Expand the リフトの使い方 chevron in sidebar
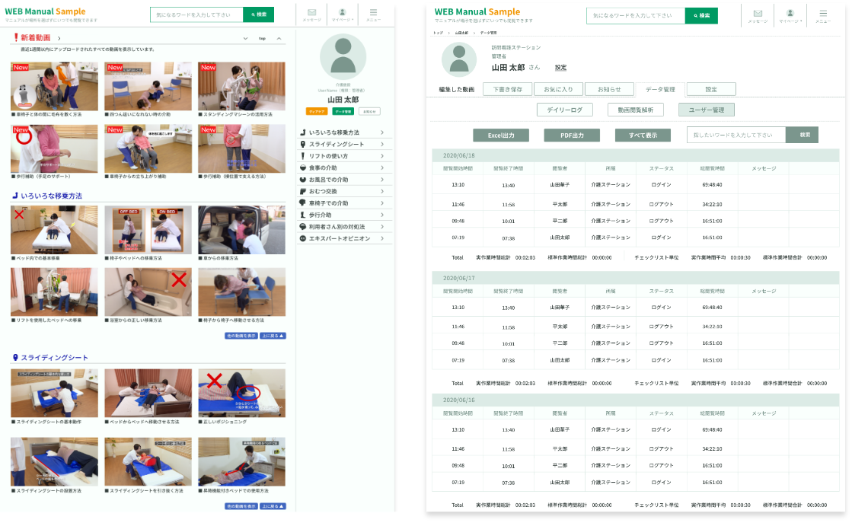The width and height of the screenshot is (852, 523). click(x=381, y=156)
